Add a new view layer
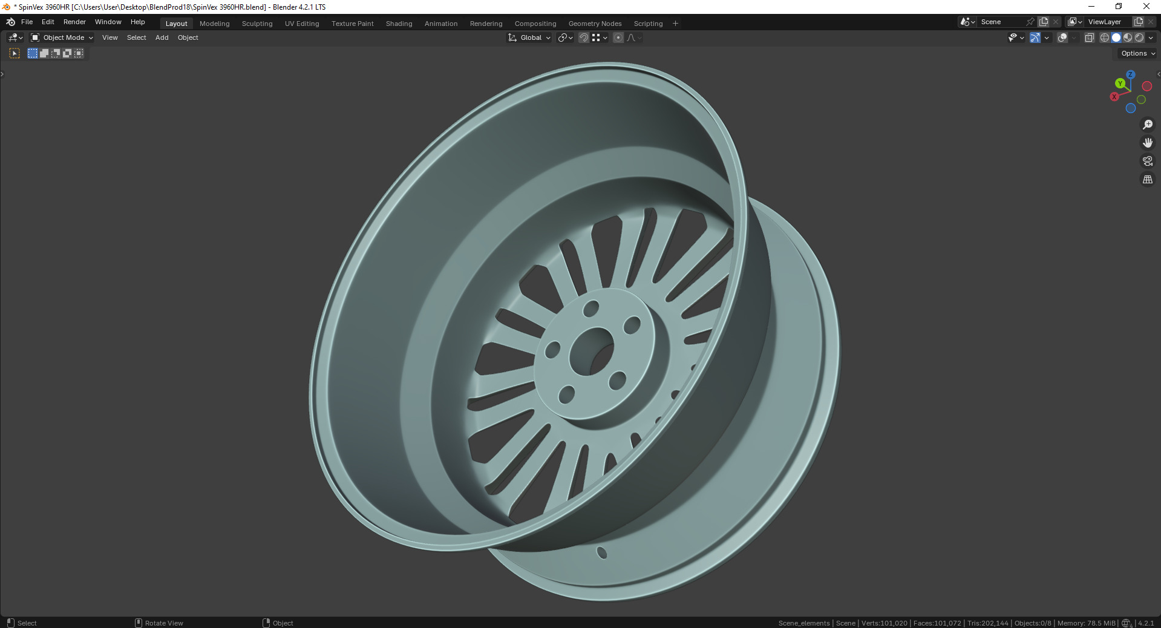 [x=1139, y=22]
